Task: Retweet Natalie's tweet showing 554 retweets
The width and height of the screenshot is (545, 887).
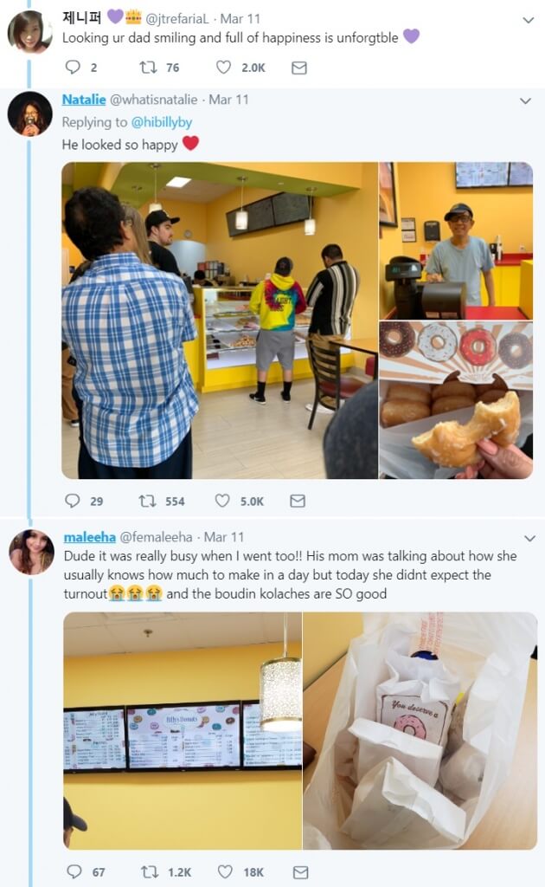Action: [x=147, y=501]
